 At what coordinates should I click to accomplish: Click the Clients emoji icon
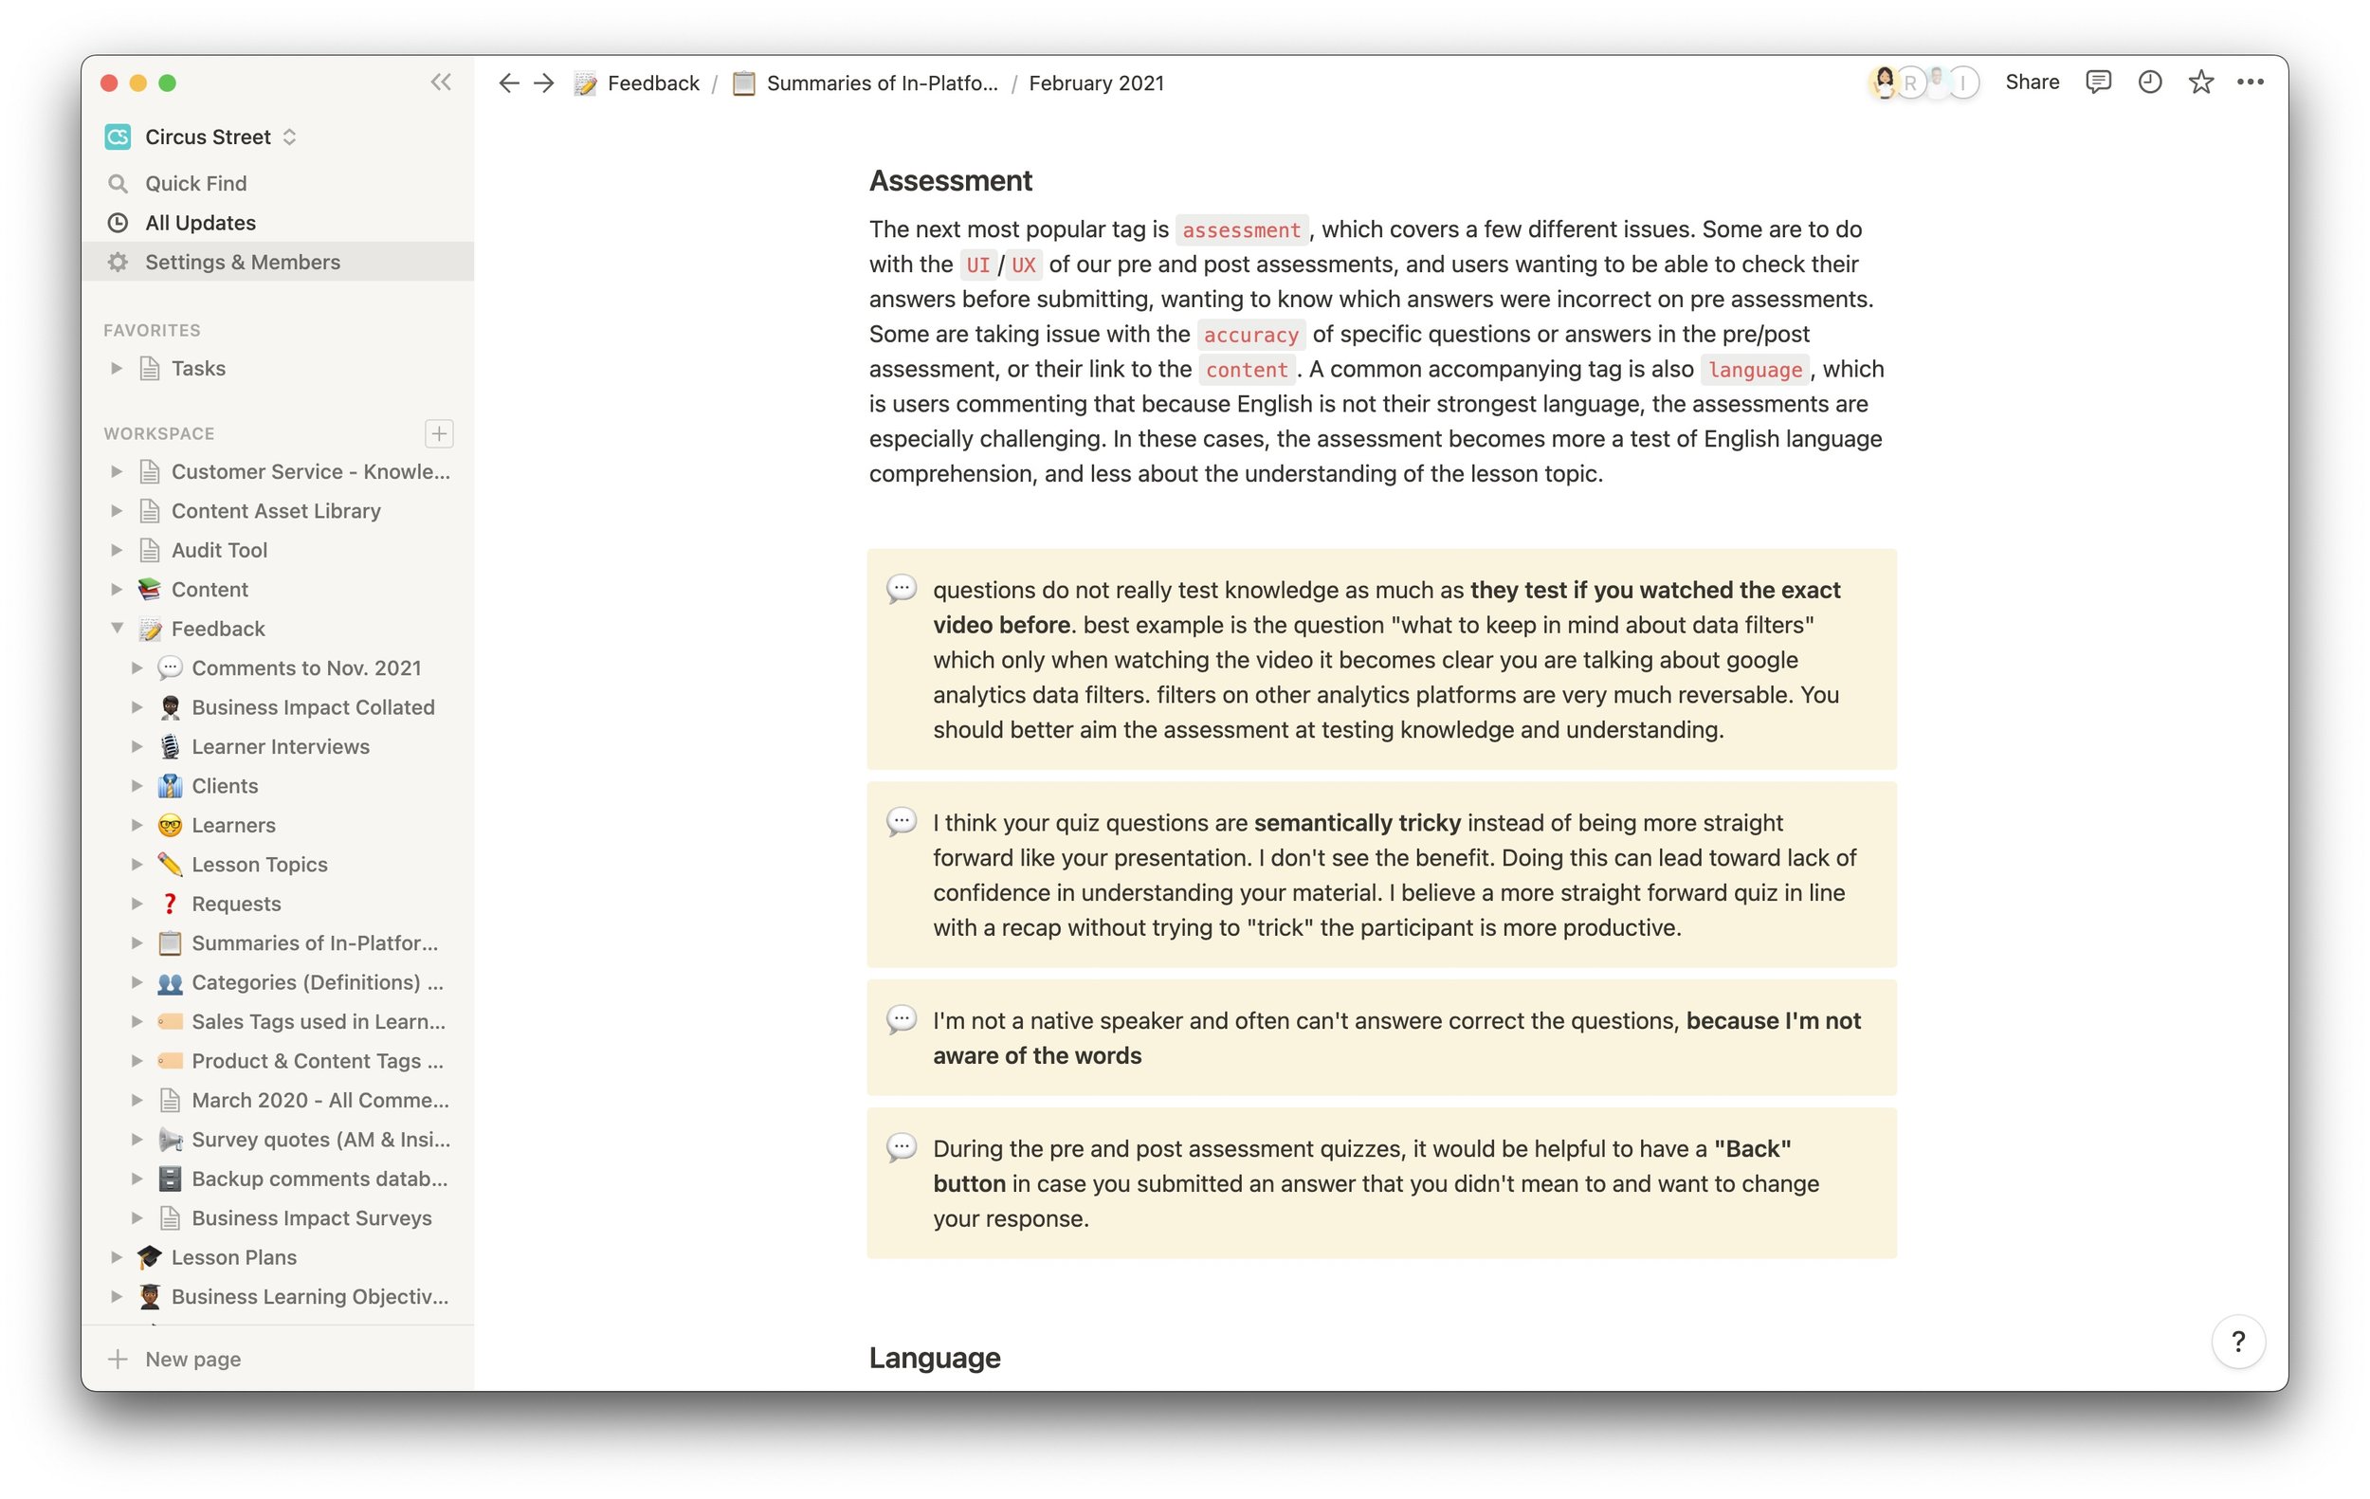click(170, 785)
